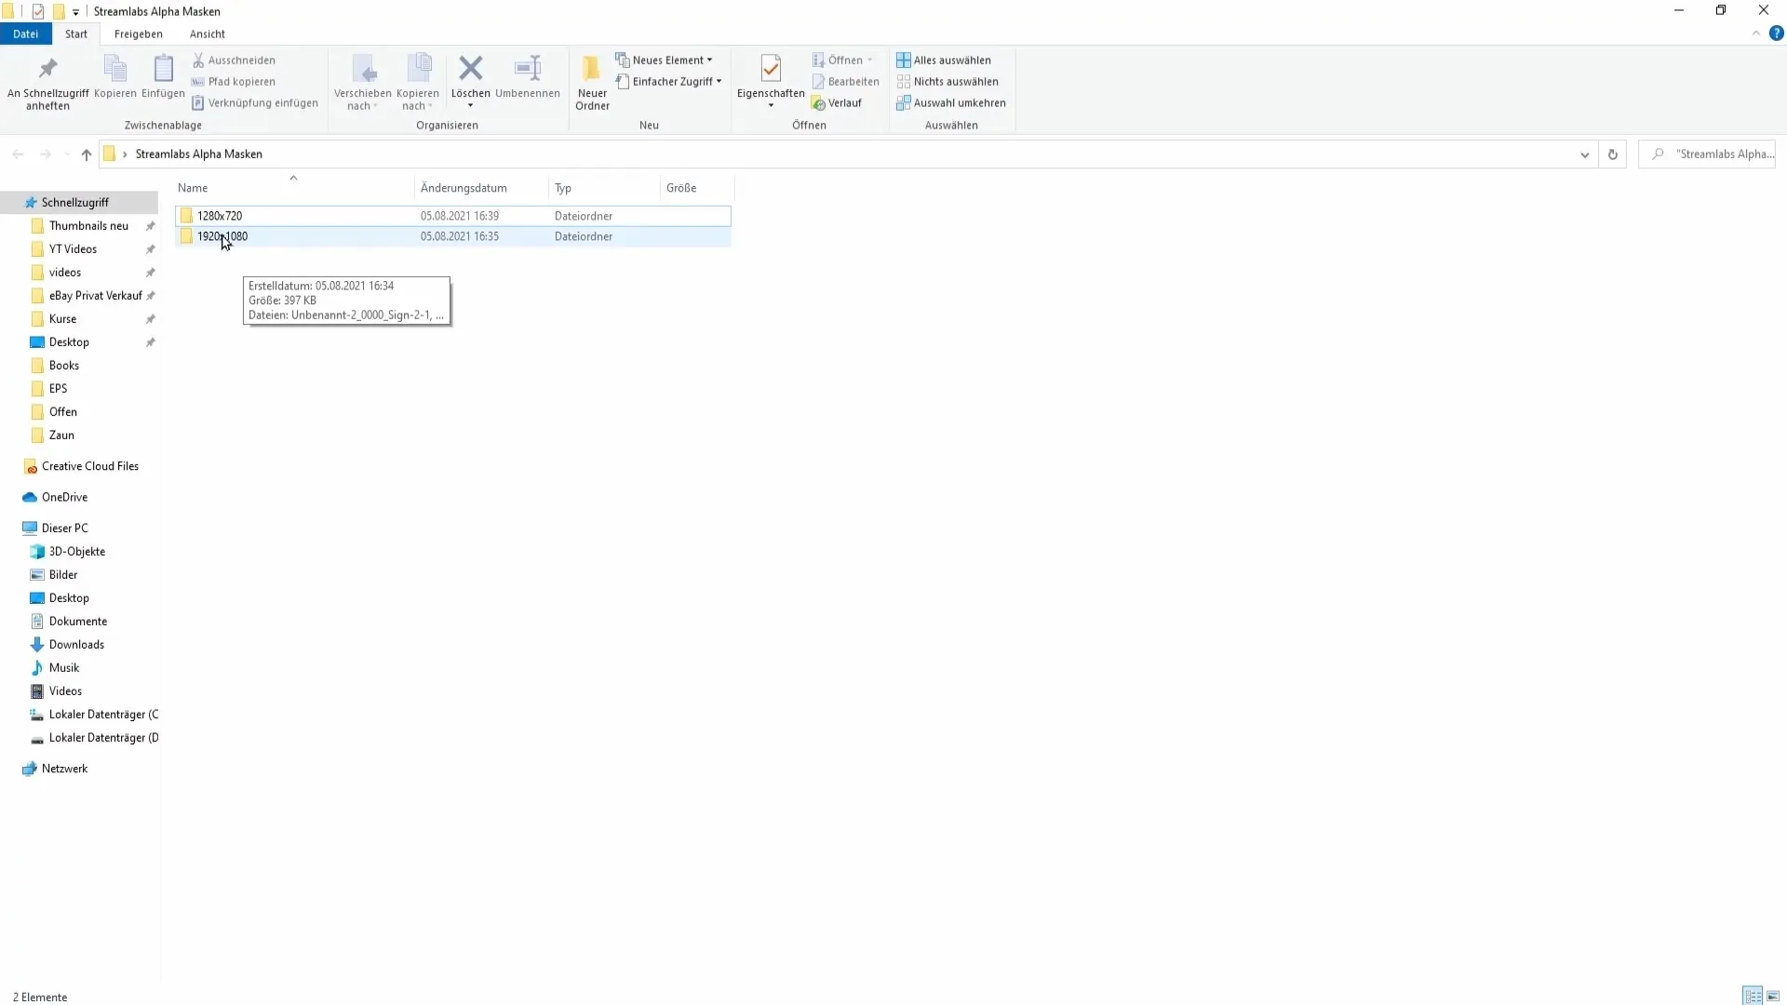Image resolution: width=1787 pixels, height=1005 pixels.
Task: Open the Kurse quick access folder
Action: 62,319
